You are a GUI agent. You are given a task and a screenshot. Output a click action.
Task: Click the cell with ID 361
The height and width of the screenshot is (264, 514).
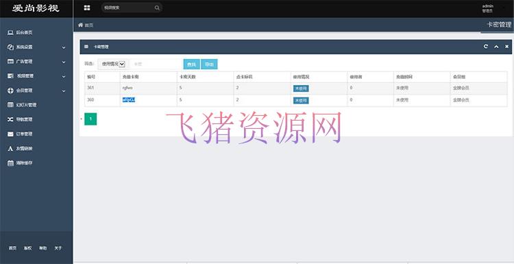coord(90,88)
